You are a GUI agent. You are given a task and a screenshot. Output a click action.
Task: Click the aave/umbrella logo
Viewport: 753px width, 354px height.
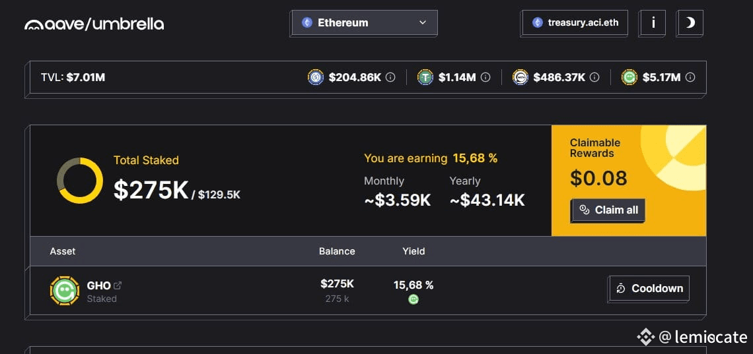pos(94,24)
